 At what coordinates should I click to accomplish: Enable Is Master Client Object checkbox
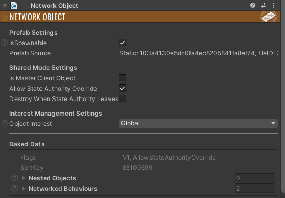point(123,78)
